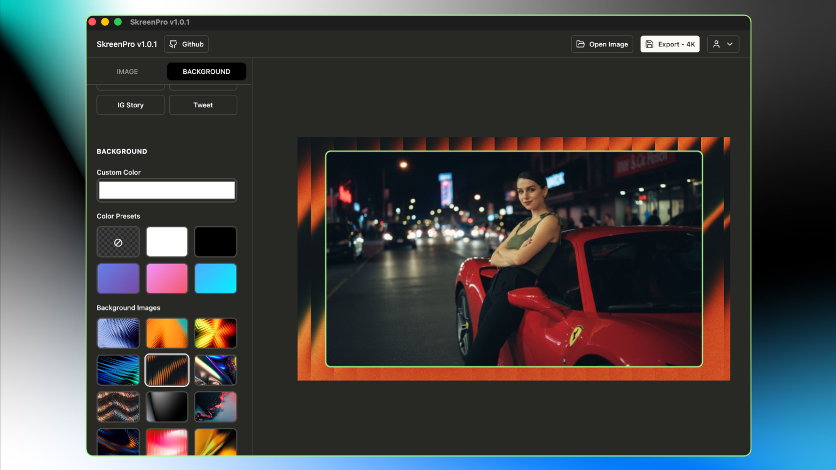The height and width of the screenshot is (470, 836).
Task: Apply the Tweet canvas preset
Action: pos(203,105)
